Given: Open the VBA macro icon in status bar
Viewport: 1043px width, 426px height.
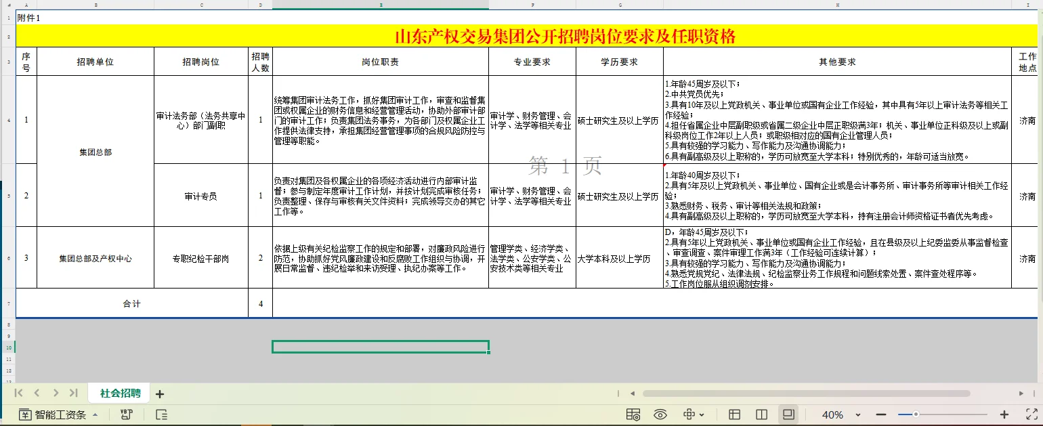Looking at the screenshot, I should [x=126, y=414].
